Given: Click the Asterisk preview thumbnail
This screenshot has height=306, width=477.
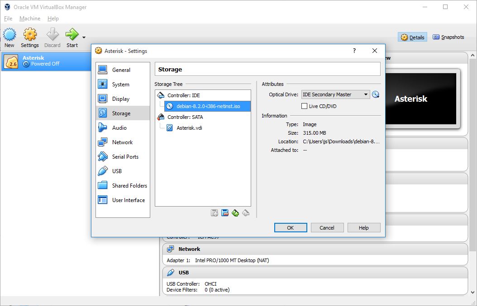Looking at the screenshot, I should pos(421,99).
